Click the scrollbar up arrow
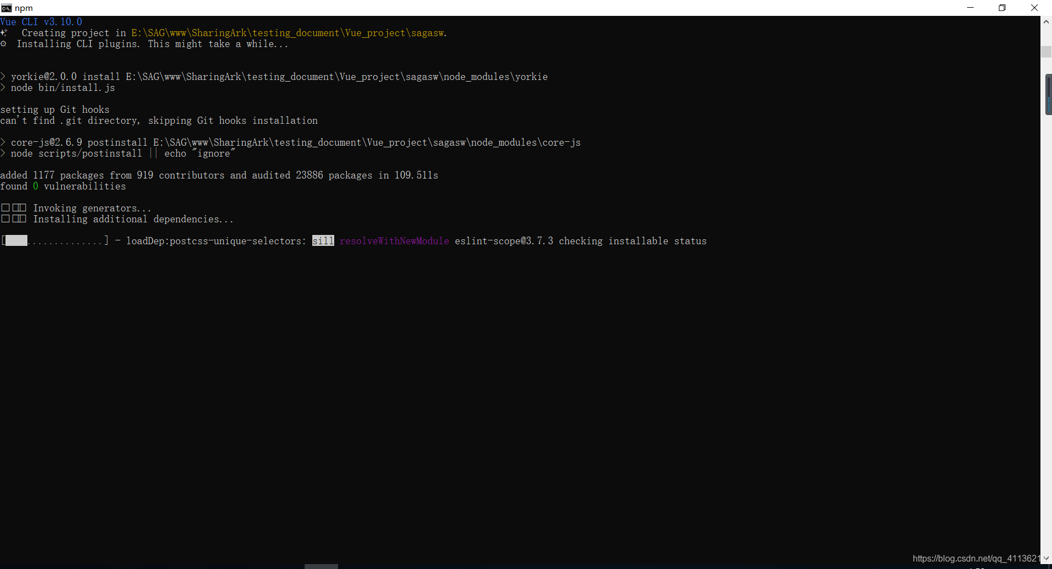This screenshot has width=1052, height=569. click(x=1046, y=22)
